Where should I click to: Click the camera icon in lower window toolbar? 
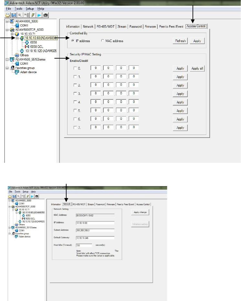[37, 196]
